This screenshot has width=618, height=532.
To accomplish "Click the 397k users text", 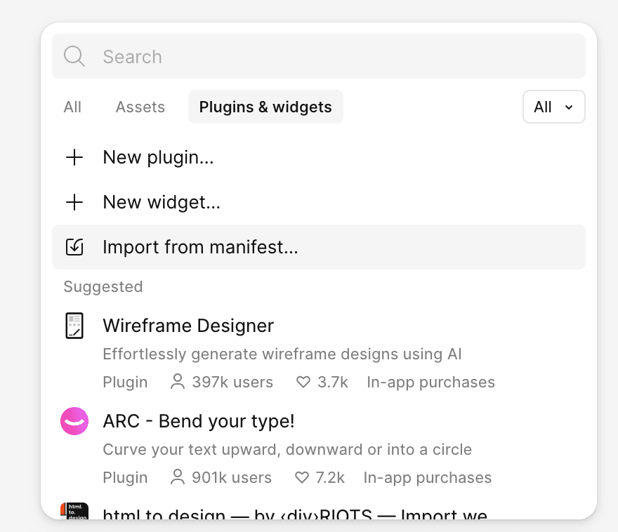I will [232, 382].
